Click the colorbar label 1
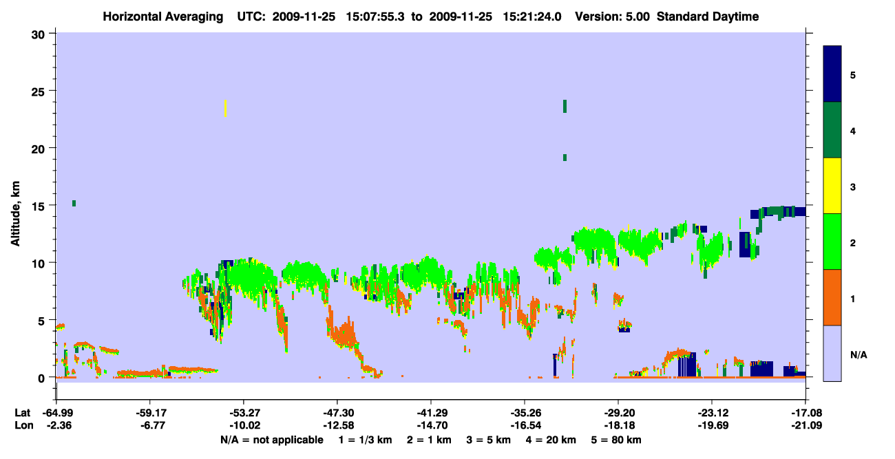This screenshot has width=895, height=459. pyautogui.click(x=852, y=298)
